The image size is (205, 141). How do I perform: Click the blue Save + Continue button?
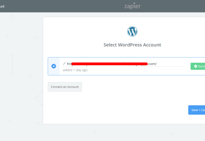tap(197, 110)
